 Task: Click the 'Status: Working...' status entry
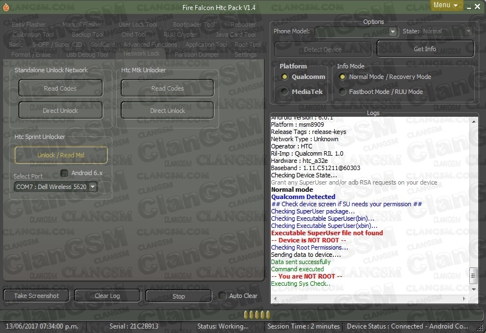point(223,326)
